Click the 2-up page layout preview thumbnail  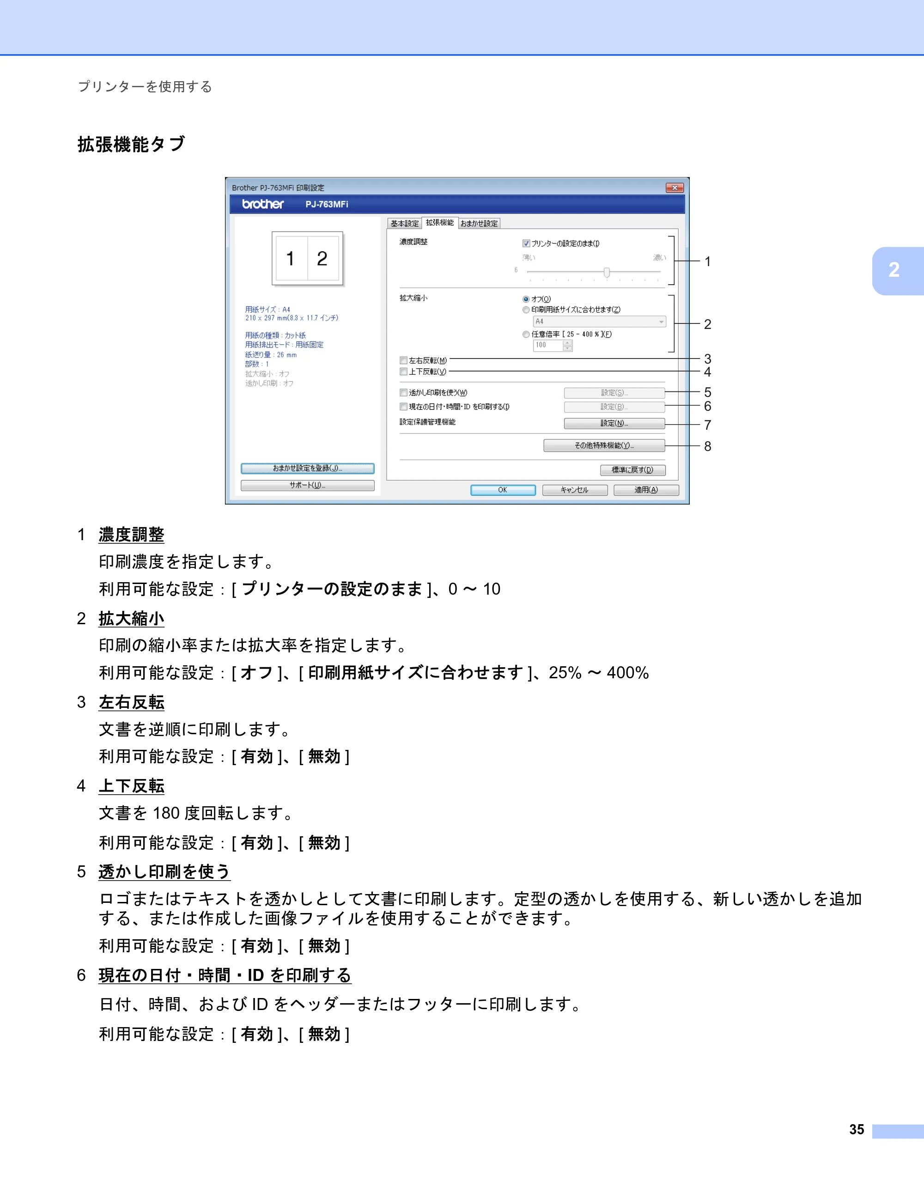[x=307, y=258]
